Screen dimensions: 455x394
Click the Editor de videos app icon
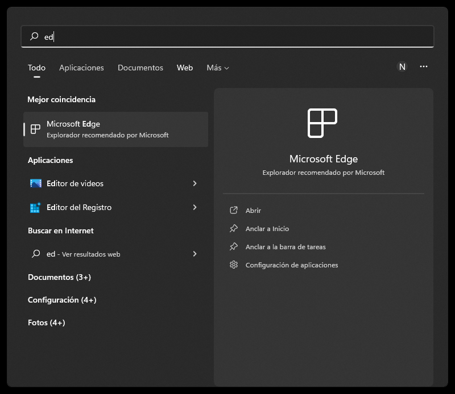point(36,183)
